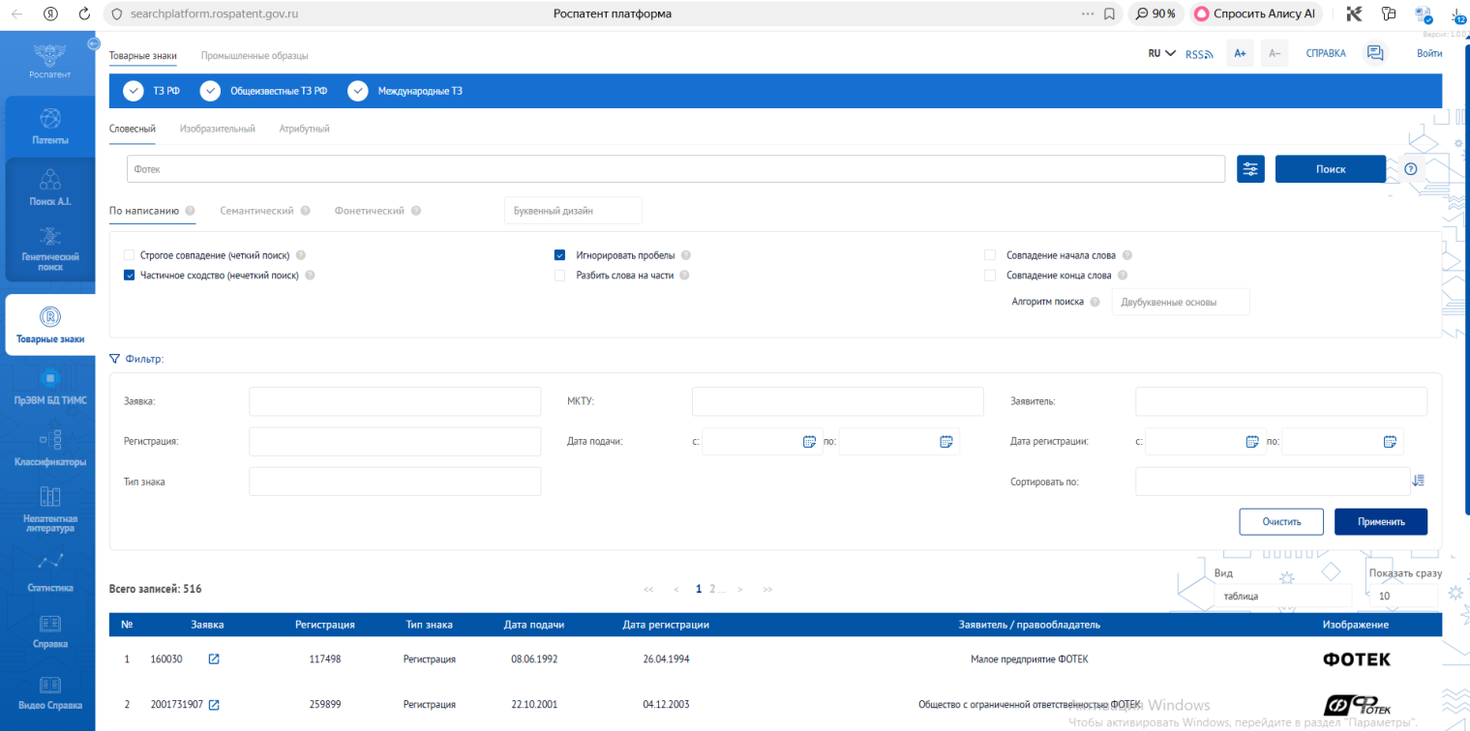Toggle Общеизвестные ТЗ РФ database checkmark

pyautogui.click(x=210, y=91)
